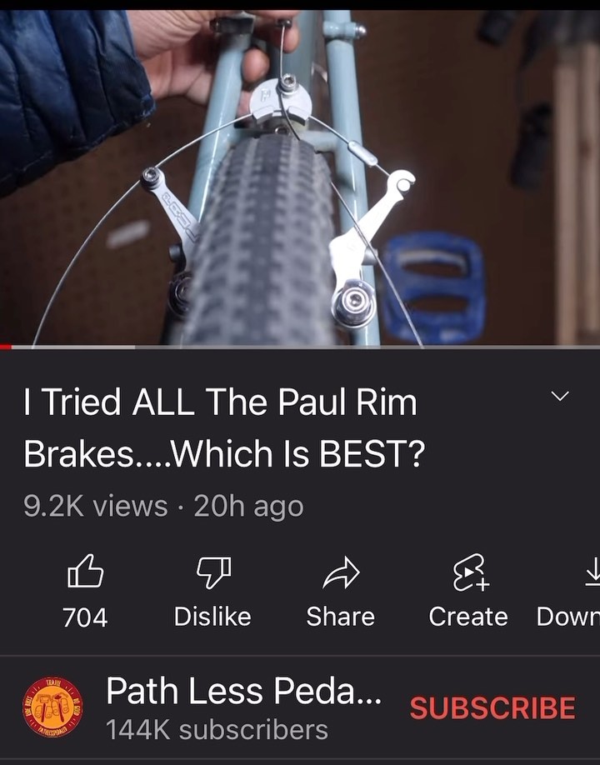The width and height of the screenshot is (600, 765).
Task: Tap the video player to show controls
Action: tap(300, 177)
